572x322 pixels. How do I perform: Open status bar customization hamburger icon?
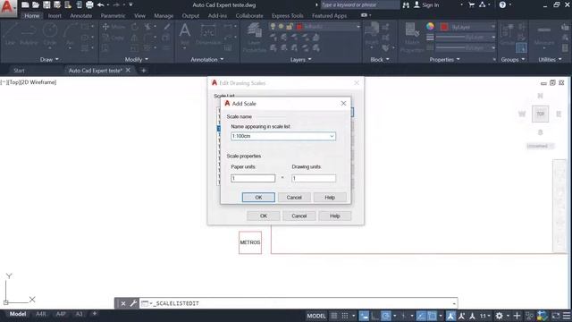(x=567, y=316)
